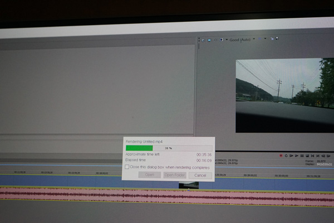Click the Open Folder button in render dialog

175,175
